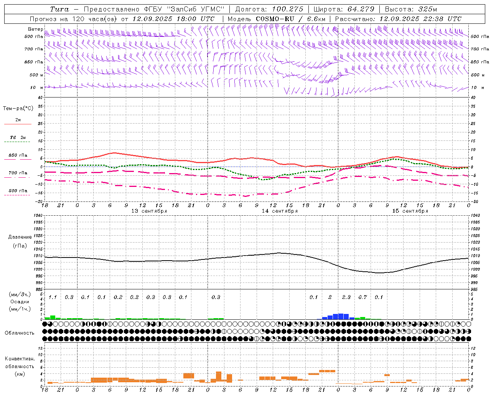Screen dimensions: 491x393
Task: Click the precipitation value "2.3"
Action: coord(346,297)
